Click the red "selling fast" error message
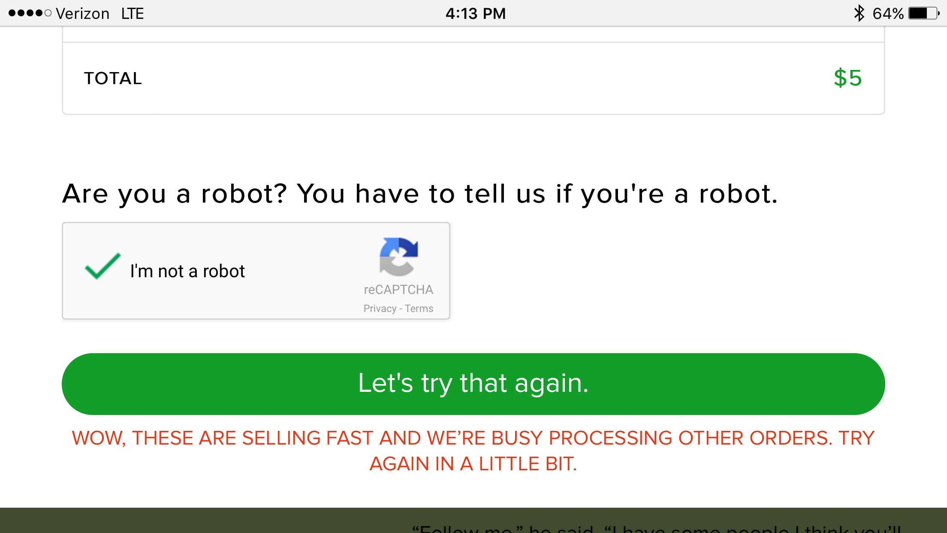947x533 pixels. tap(473, 451)
